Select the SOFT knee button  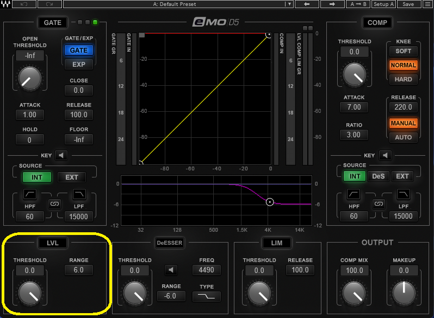pos(403,51)
